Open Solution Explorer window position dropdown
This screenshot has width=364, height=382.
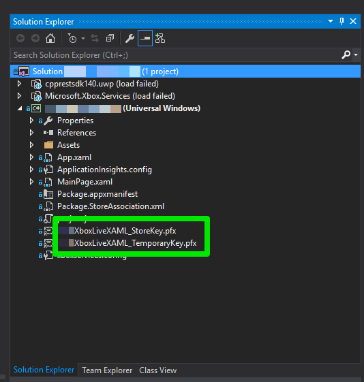(331, 21)
